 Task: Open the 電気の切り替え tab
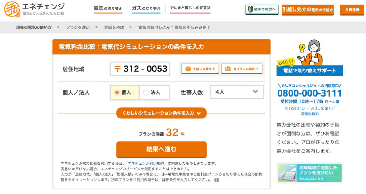[x=108, y=9]
